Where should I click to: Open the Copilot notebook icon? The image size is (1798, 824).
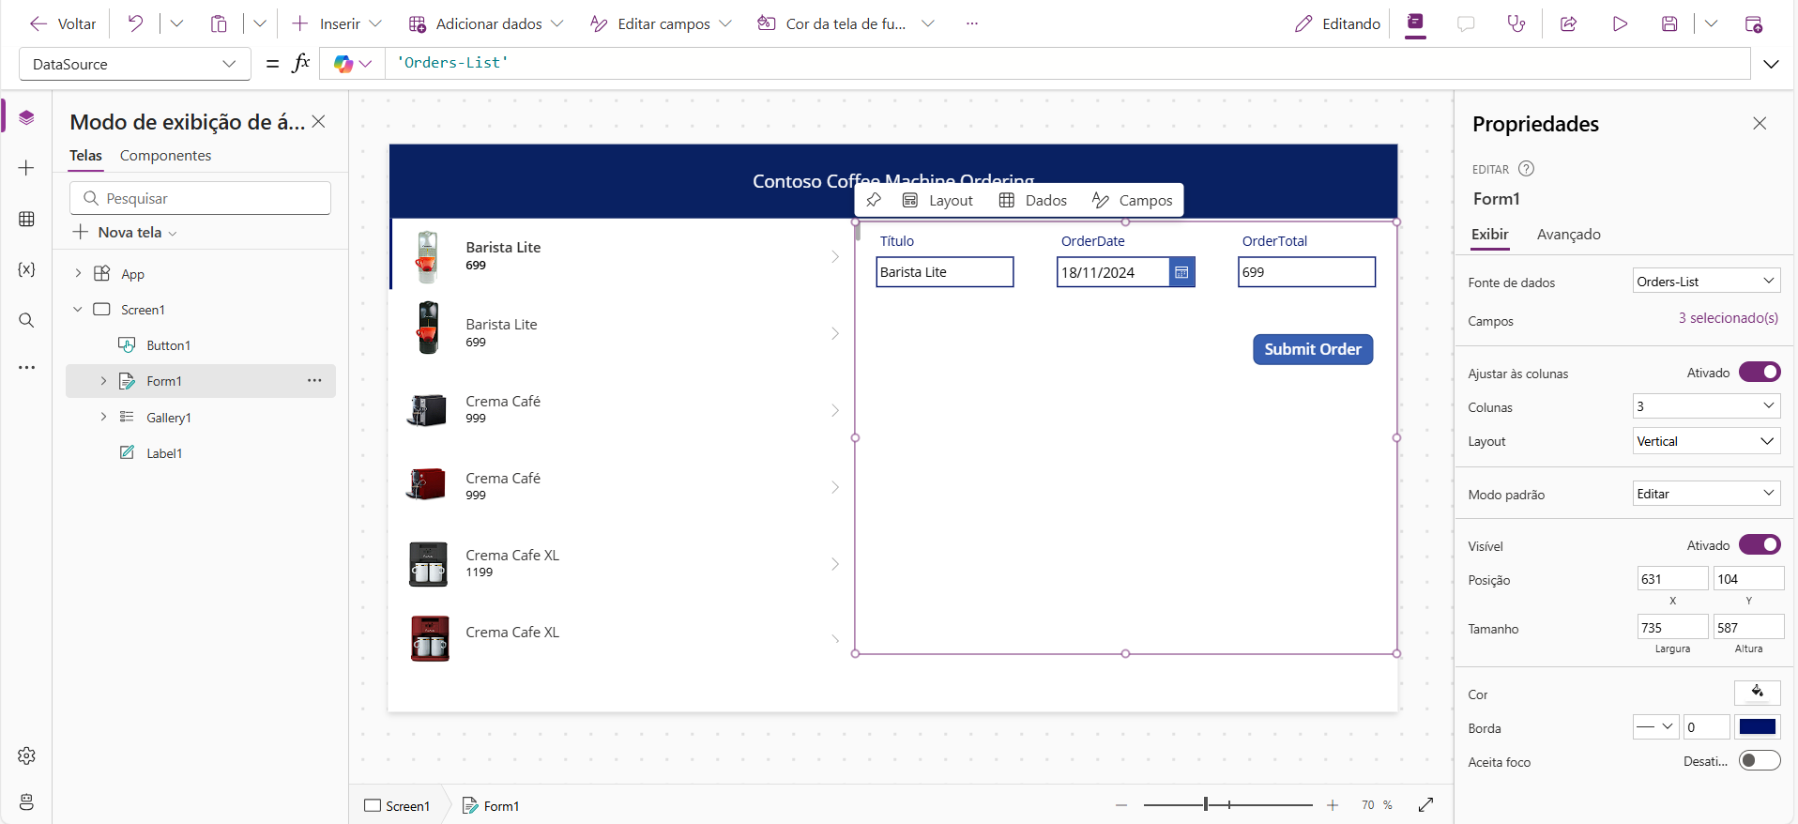1416,23
